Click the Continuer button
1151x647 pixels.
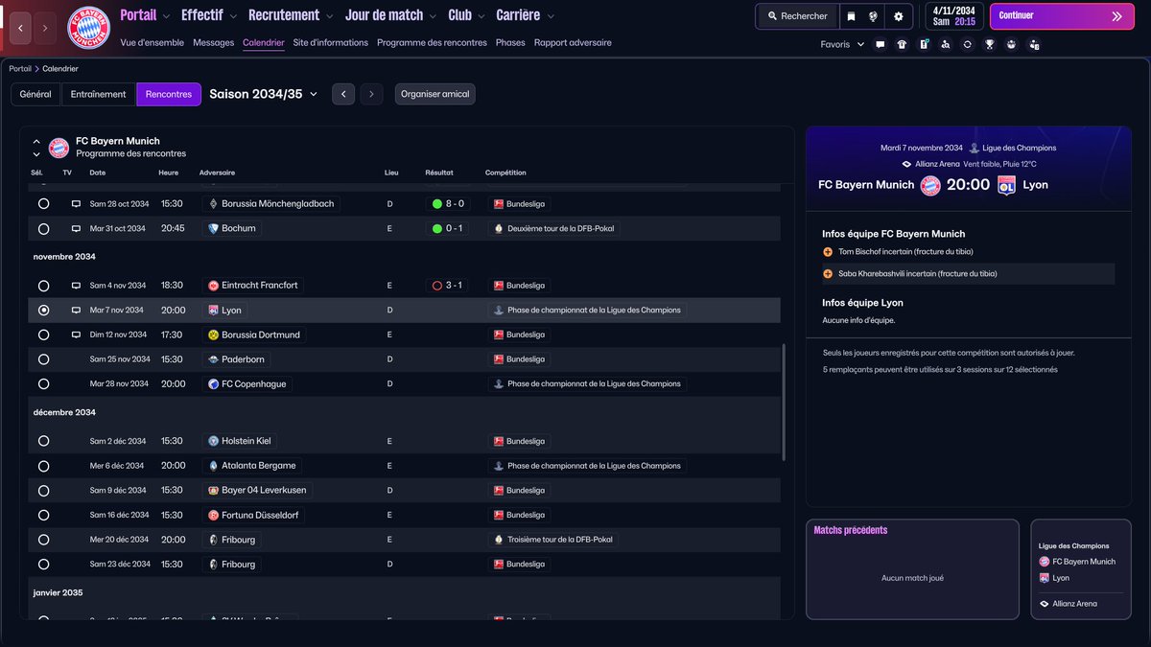pyautogui.click(x=1060, y=16)
